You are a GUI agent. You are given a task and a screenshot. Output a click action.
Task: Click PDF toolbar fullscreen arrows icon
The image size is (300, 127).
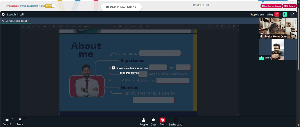pos(229,27)
